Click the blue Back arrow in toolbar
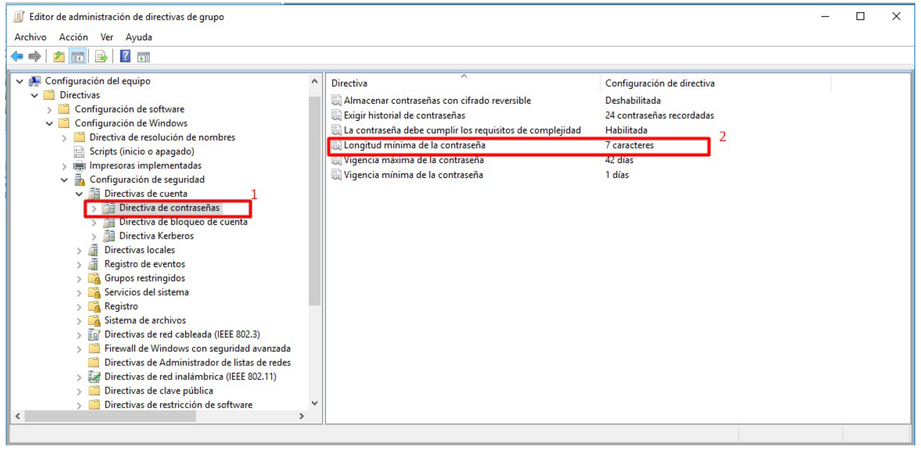The image size is (921, 453). pyautogui.click(x=17, y=57)
